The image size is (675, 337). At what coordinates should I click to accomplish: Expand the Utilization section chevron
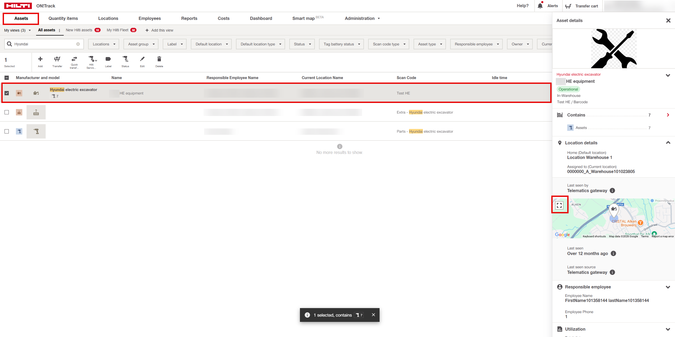(668, 329)
